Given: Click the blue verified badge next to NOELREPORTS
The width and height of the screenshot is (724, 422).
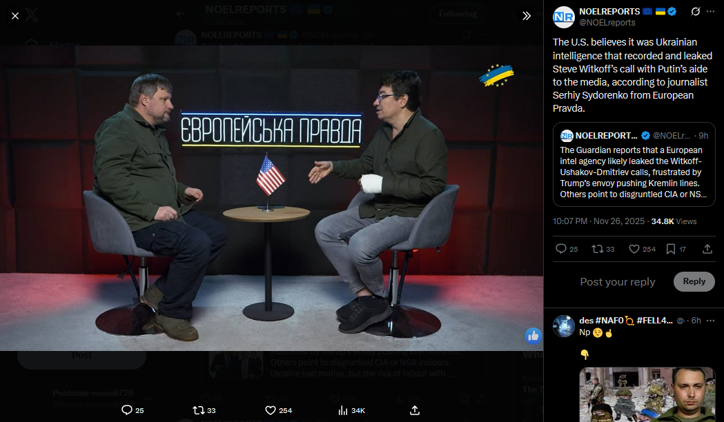Looking at the screenshot, I should (x=672, y=12).
